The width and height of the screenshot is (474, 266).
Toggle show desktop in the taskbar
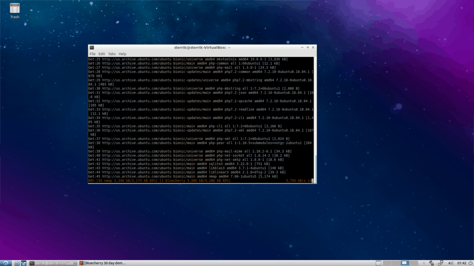(378, 263)
